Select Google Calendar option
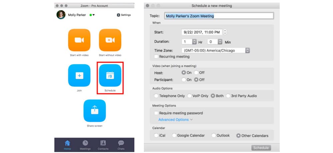The image size is (333, 153). coord(174,135)
